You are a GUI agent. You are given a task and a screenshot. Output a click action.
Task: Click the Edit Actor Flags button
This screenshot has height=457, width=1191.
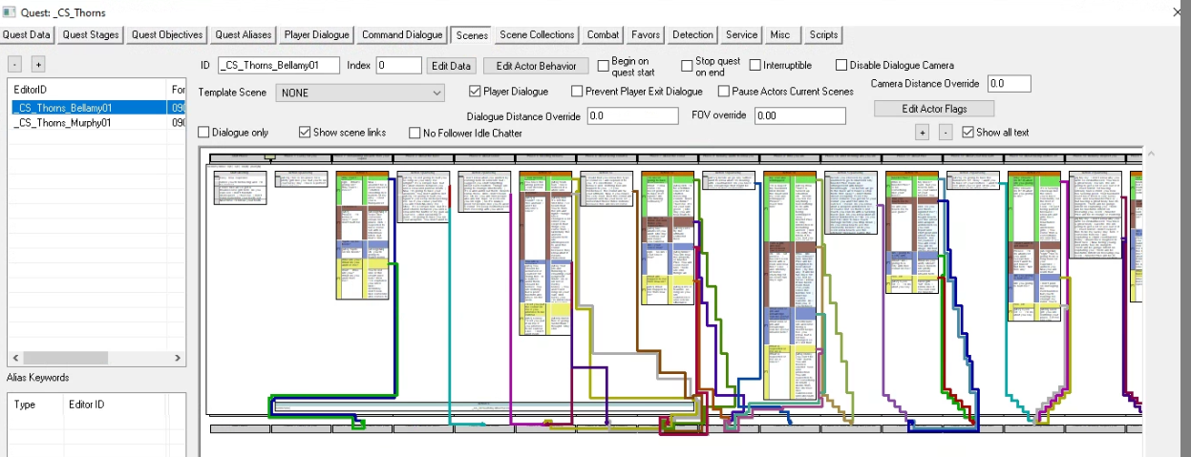pos(934,109)
